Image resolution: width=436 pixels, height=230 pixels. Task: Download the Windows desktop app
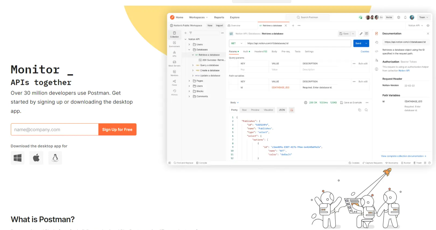point(18,158)
